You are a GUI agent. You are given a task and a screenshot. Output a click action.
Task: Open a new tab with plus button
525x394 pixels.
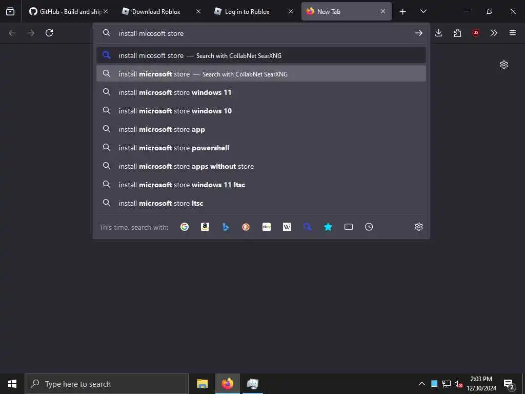point(402,12)
